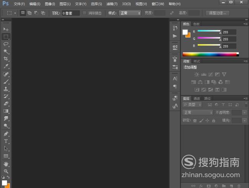Viewport: 249px width, 188px height.
Task: Add a Color Balance adjustment
Action: click(x=200, y=82)
